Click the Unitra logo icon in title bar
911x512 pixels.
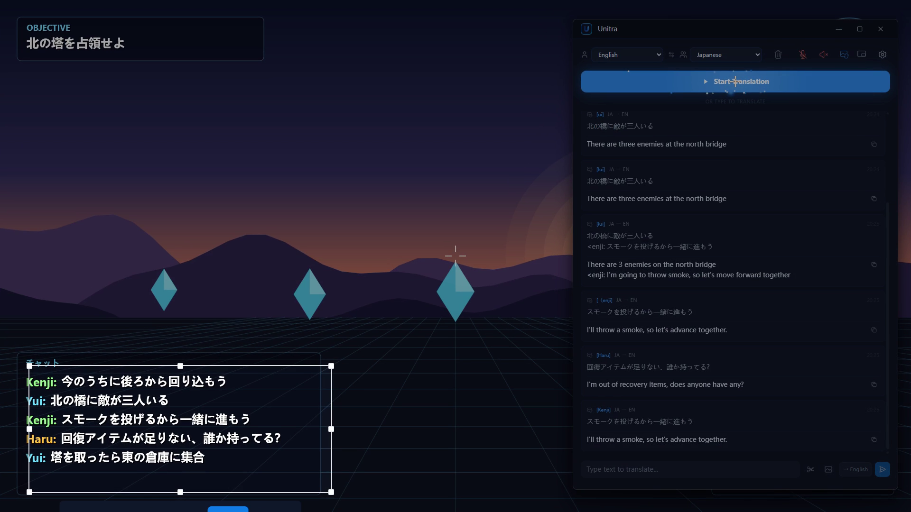(x=586, y=29)
